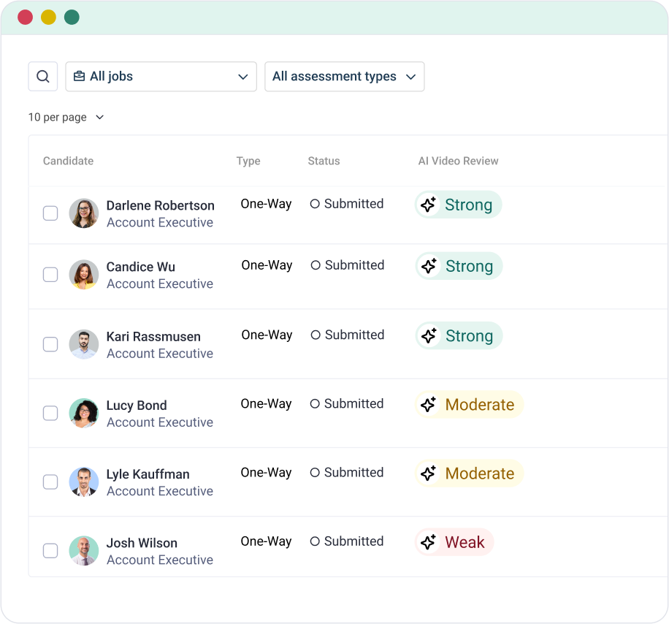Click the Darlene Robertson name link

pyautogui.click(x=161, y=205)
